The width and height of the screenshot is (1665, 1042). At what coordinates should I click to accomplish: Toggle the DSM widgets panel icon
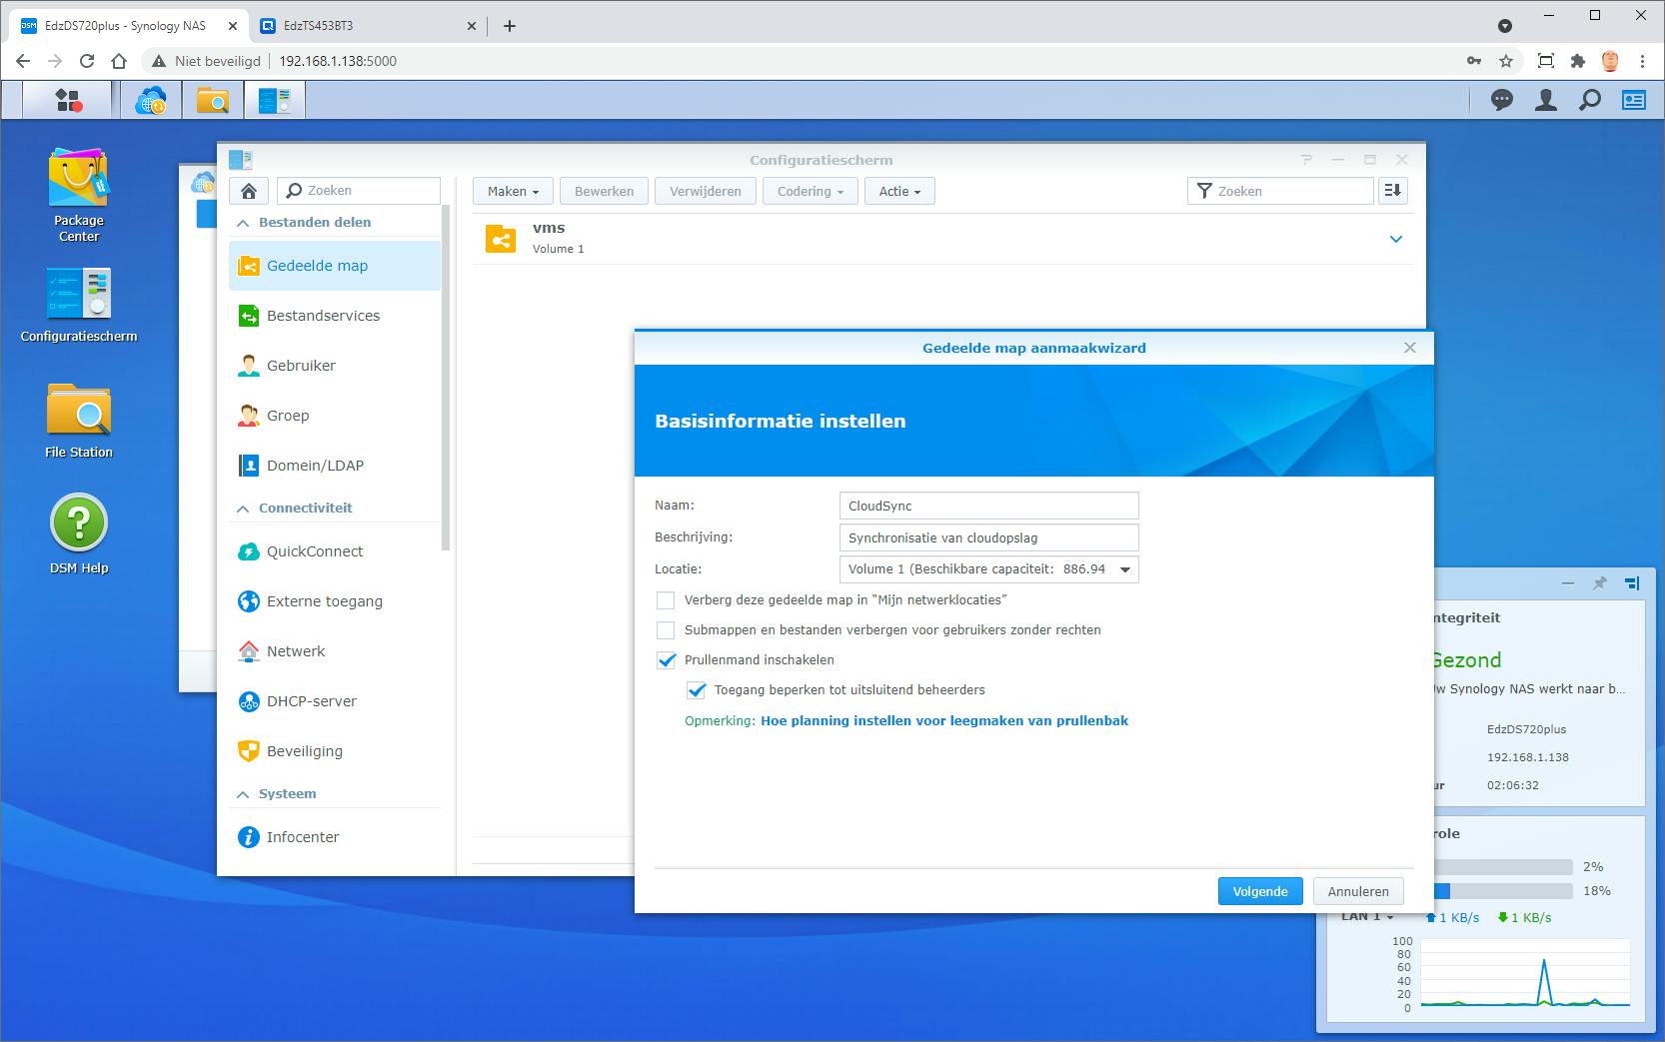1634,100
